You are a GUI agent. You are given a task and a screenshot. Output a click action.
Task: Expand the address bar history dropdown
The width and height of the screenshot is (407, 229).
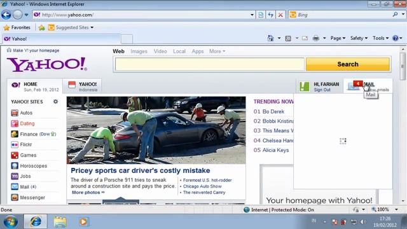click(252, 15)
